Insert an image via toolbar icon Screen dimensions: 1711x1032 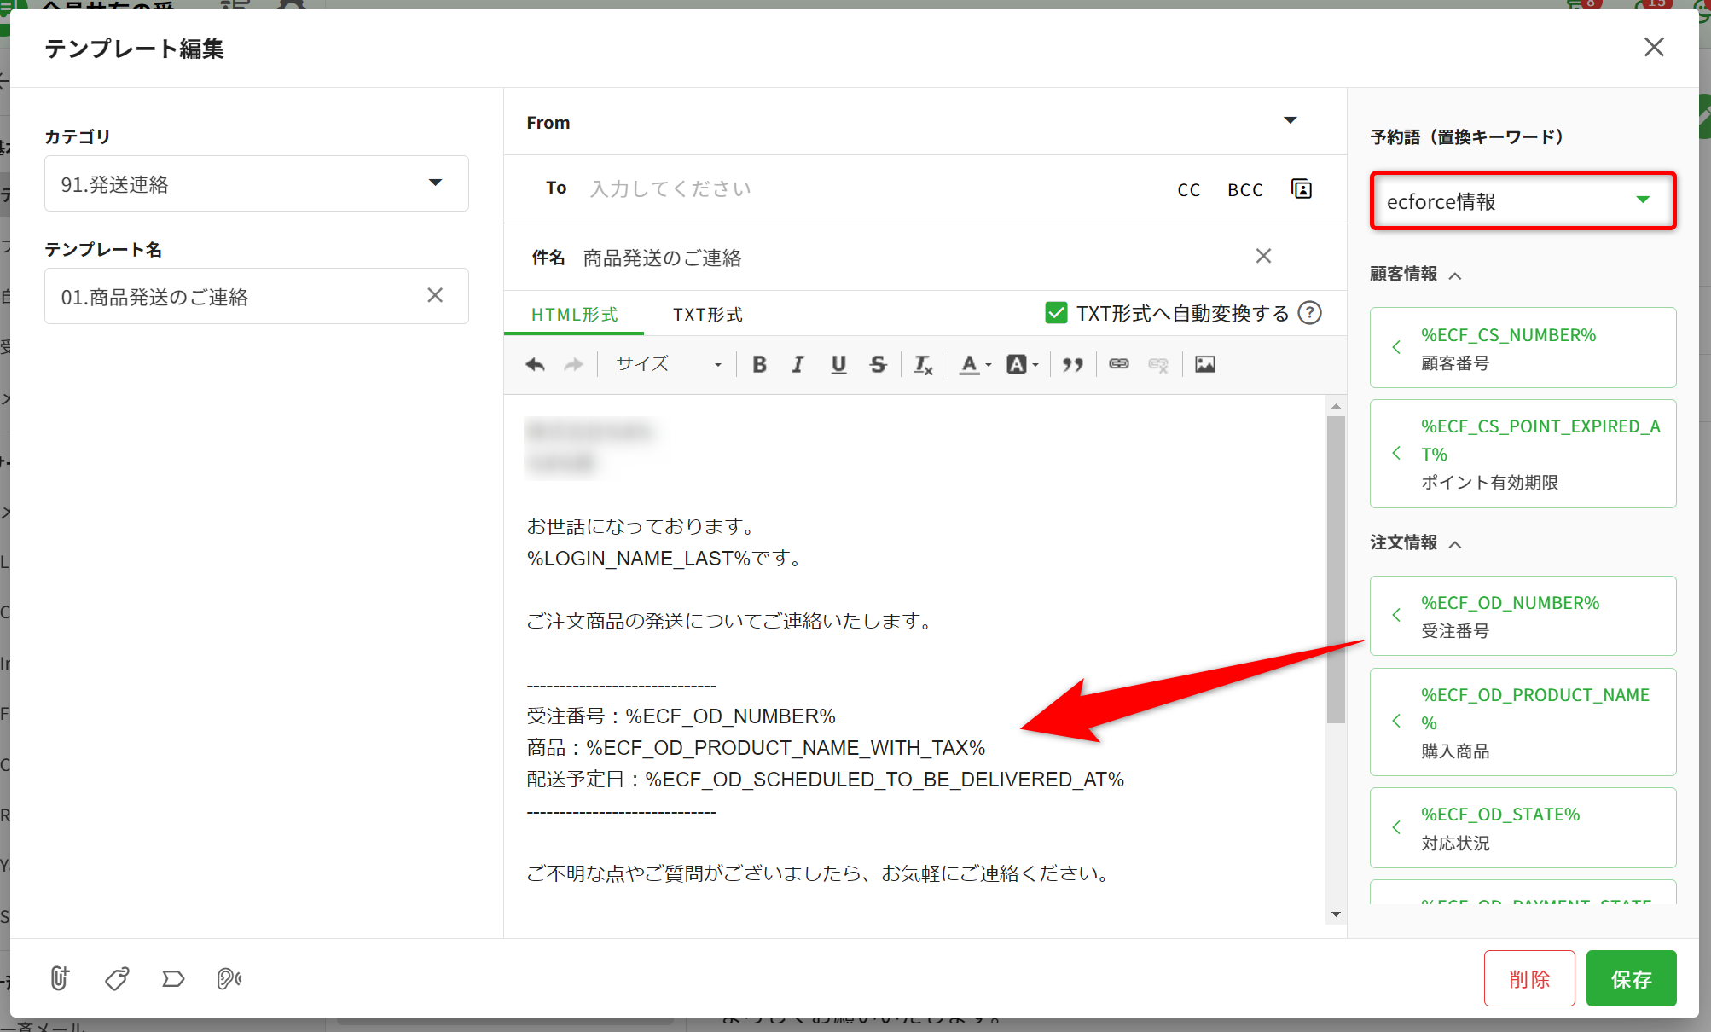pyautogui.click(x=1204, y=364)
